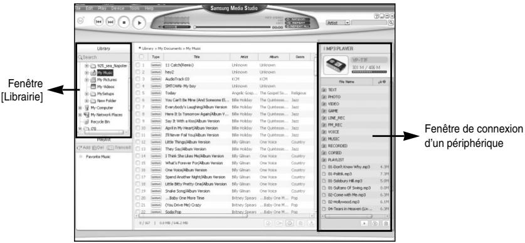The width and height of the screenshot is (525, 243).
Task: Click the Previous track button
Action: (x=98, y=21)
